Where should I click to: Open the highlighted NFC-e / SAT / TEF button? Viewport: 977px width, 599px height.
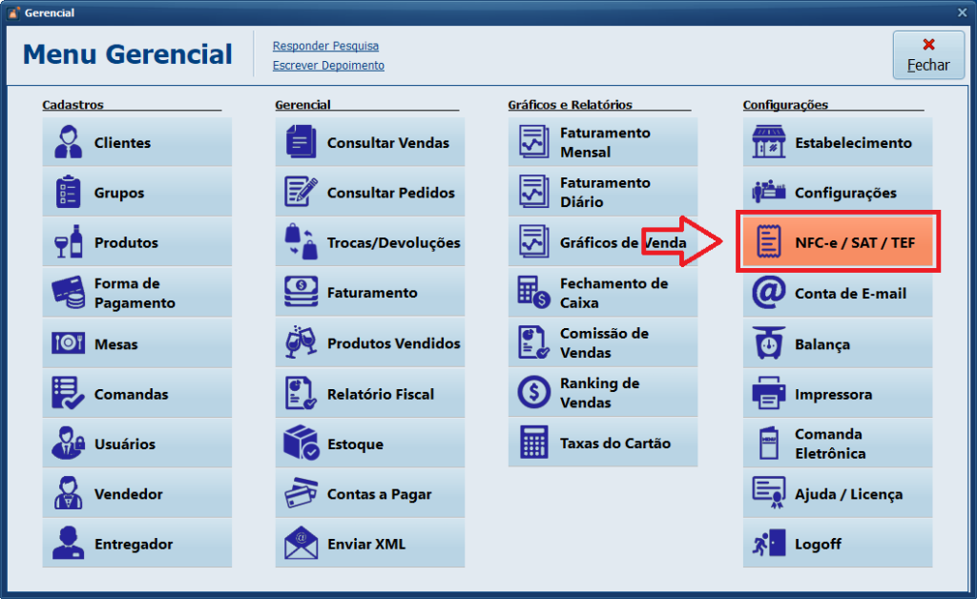click(x=838, y=242)
